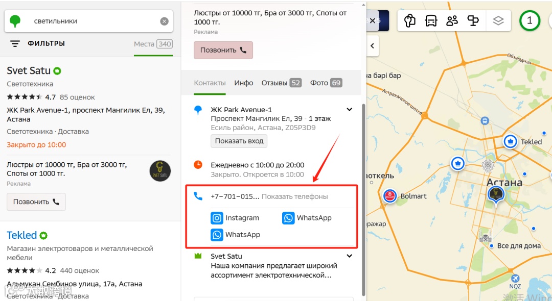
Task: Expand the ЖК Park Avenue-1 address chevron
Action: pos(349,110)
